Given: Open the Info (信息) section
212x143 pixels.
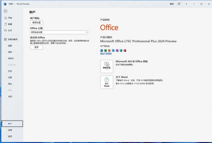Looking at the screenshot, I should (10, 46).
